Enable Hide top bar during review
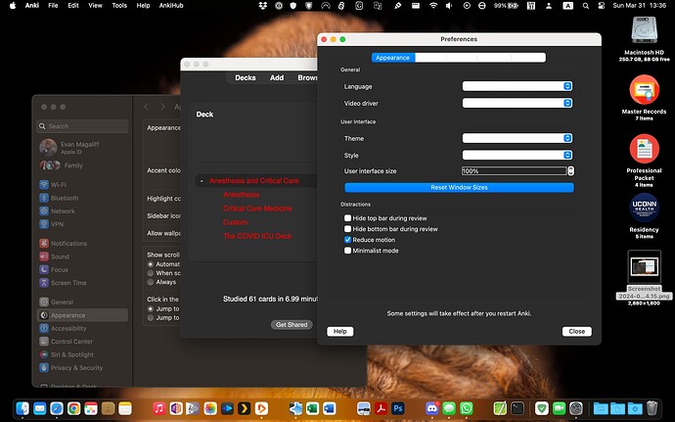The width and height of the screenshot is (675, 422). click(347, 218)
